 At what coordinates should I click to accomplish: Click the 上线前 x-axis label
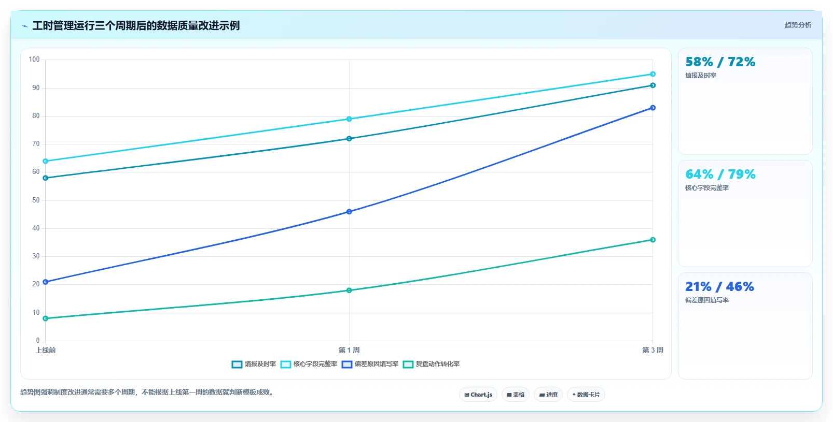coord(46,351)
